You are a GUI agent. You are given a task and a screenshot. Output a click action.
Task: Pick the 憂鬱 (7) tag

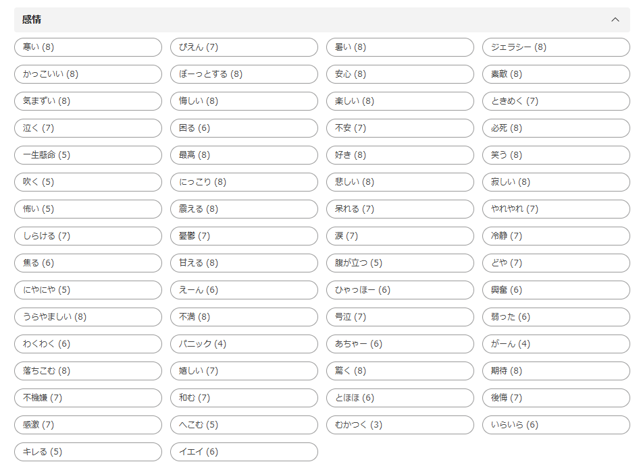244,236
